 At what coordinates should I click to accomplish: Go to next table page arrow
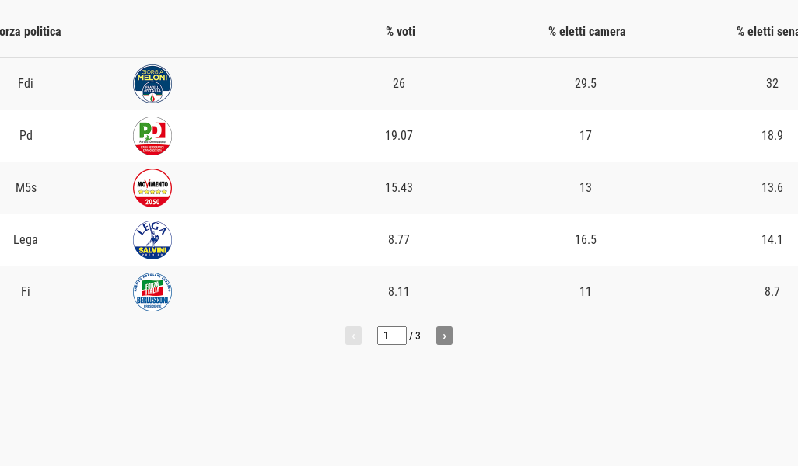(x=444, y=336)
